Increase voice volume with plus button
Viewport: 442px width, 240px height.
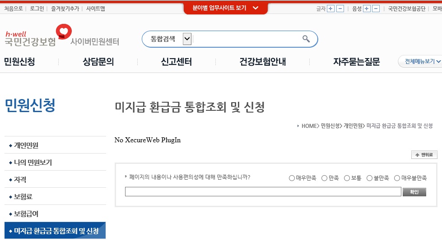point(367,9)
